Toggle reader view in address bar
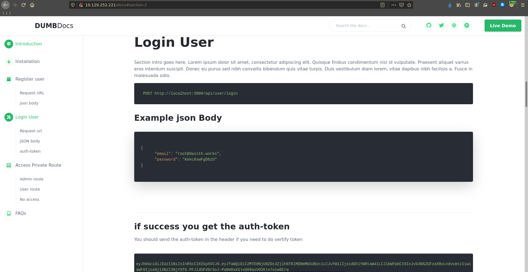Viewport: 528px width, 272px height. tap(382, 5)
